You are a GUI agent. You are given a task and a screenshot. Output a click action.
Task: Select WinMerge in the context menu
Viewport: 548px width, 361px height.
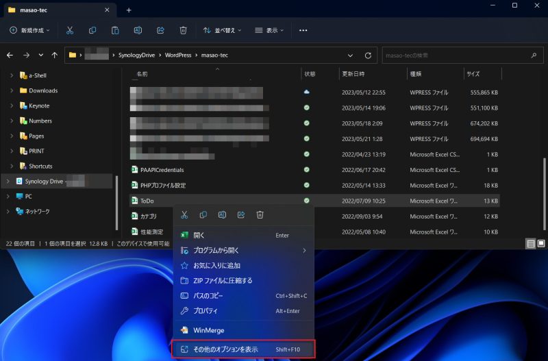click(x=244, y=330)
